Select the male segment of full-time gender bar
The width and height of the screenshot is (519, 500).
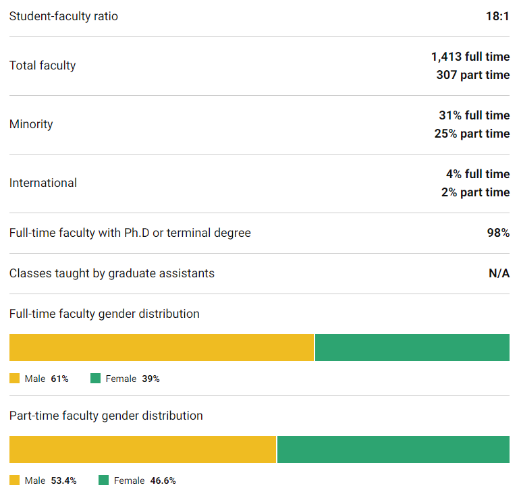(161, 348)
